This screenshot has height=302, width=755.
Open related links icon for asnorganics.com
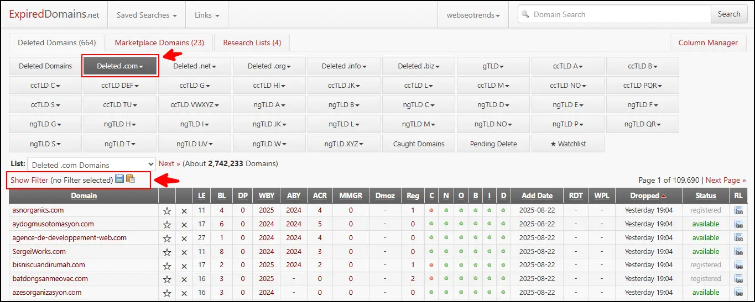click(738, 210)
